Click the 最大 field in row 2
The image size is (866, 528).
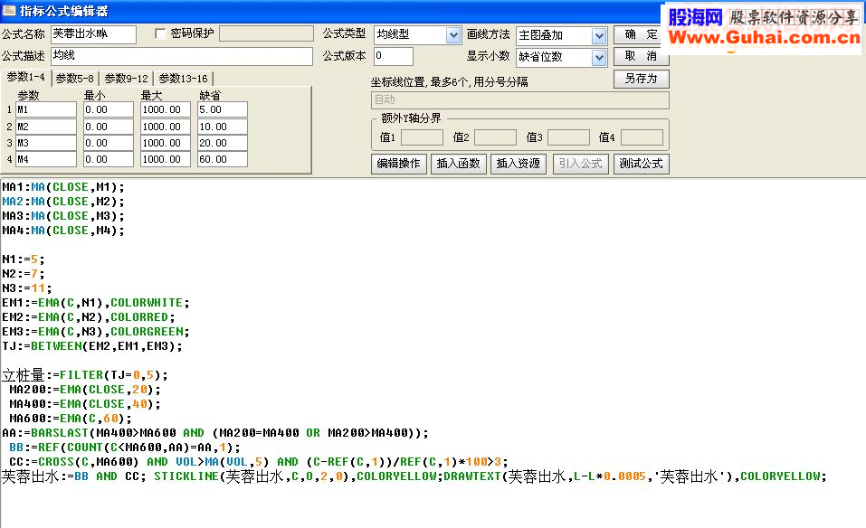(x=165, y=127)
